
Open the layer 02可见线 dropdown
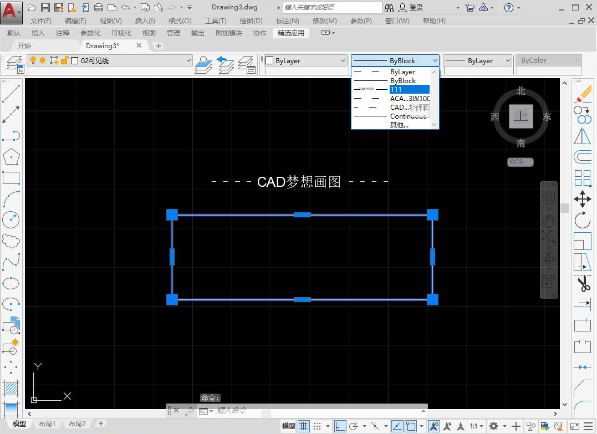click(x=188, y=60)
